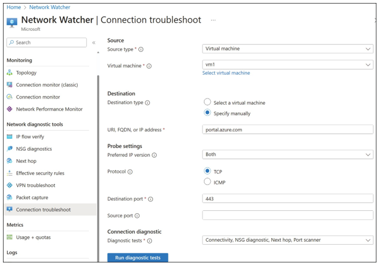Open the Preferred IP version dropdown
The height and width of the screenshot is (266, 380).
coord(287,154)
